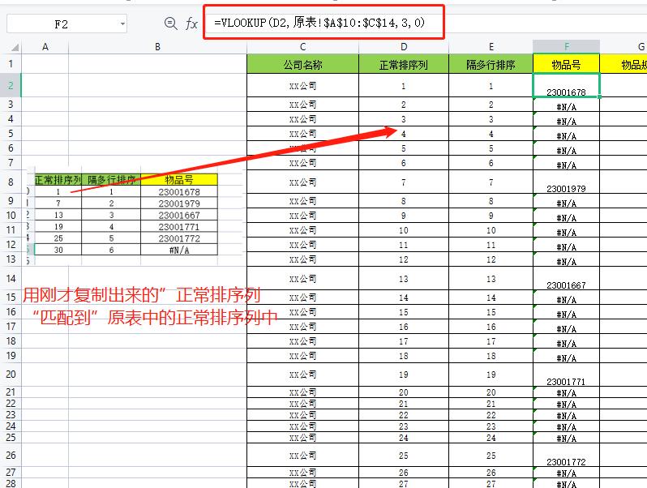Select all cells with corner triangle
This screenshot has height=488, width=647.
coord(15,48)
